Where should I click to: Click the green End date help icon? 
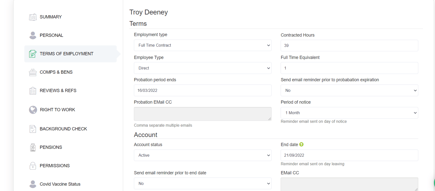[x=301, y=145]
